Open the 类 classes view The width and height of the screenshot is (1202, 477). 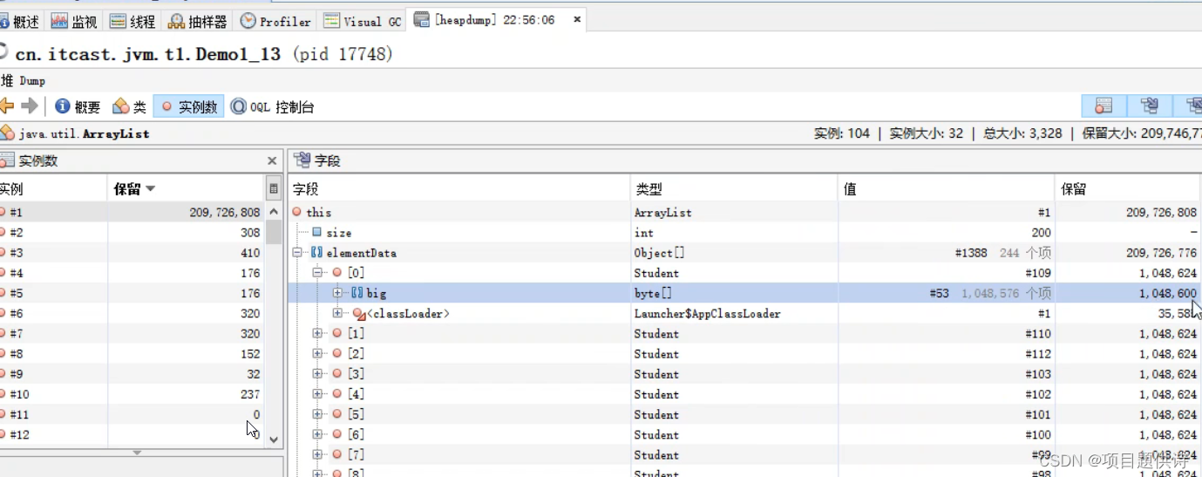(130, 106)
